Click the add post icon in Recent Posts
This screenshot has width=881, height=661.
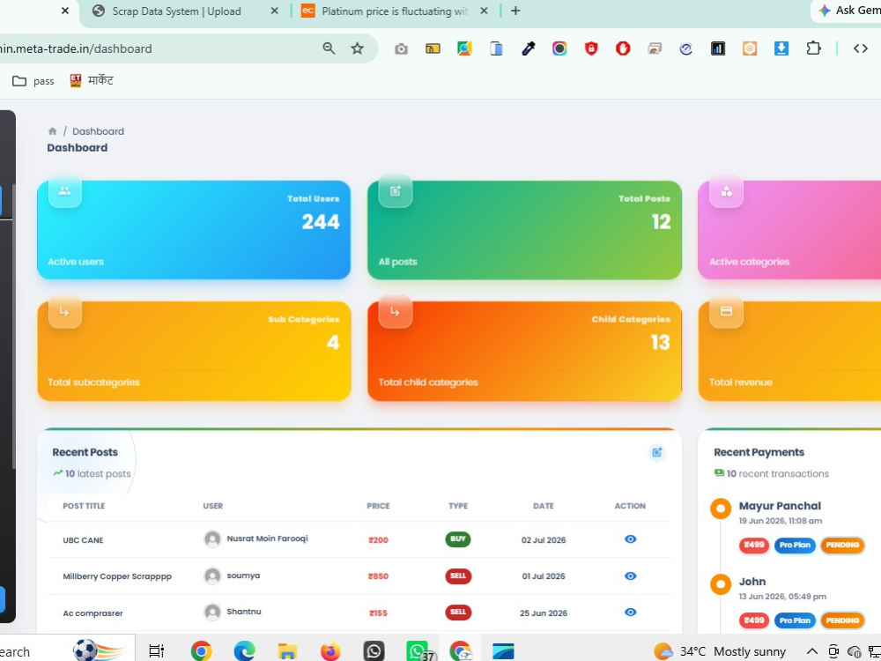tap(657, 452)
